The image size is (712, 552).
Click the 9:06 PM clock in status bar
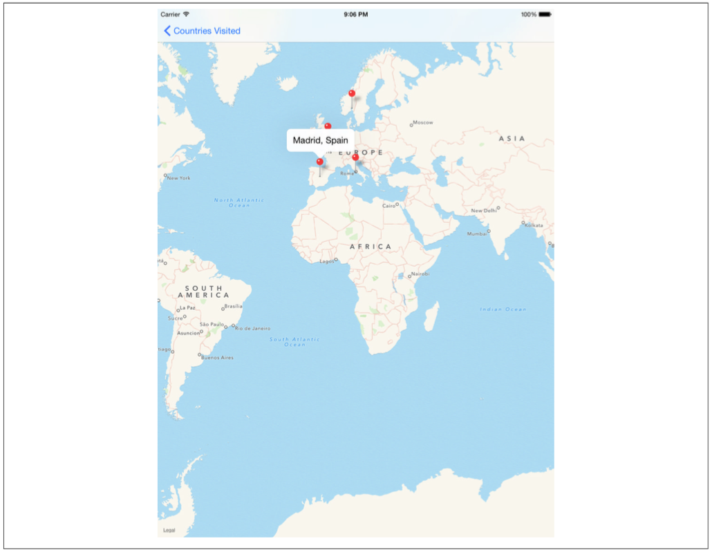click(355, 15)
